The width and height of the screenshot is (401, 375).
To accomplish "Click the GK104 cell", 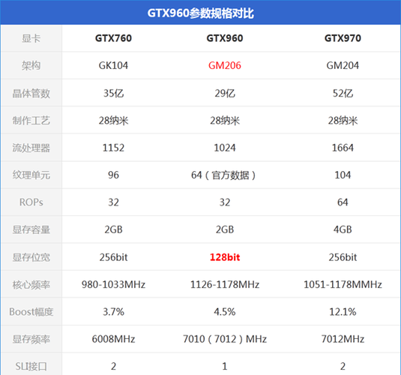I will click(x=113, y=65).
